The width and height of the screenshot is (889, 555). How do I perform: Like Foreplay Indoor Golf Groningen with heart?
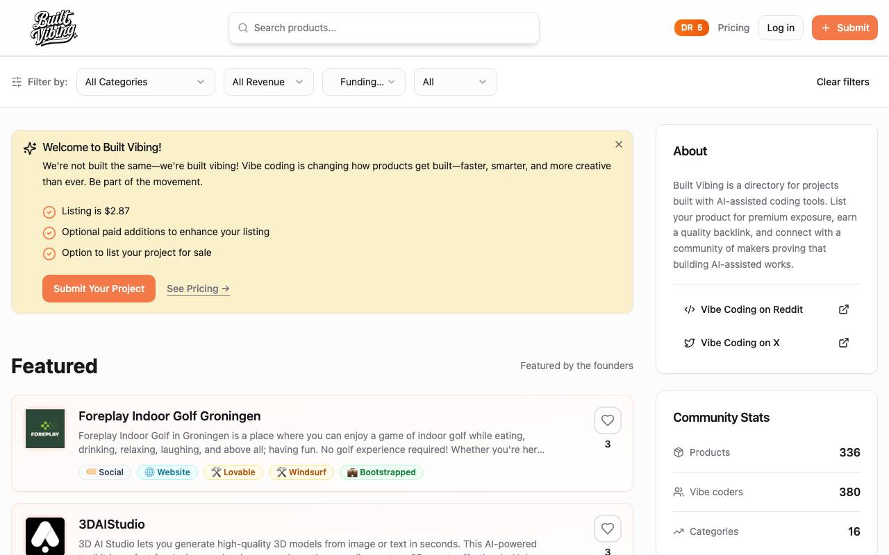[608, 420]
